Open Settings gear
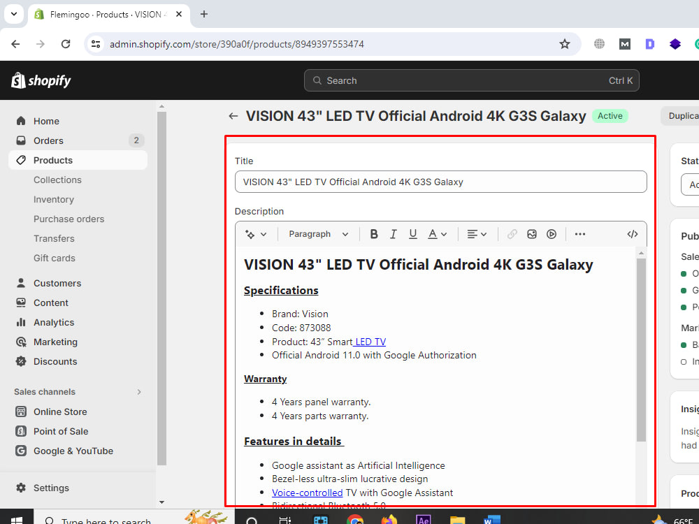The width and height of the screenshot is (699, 524). tap(21, 488)
